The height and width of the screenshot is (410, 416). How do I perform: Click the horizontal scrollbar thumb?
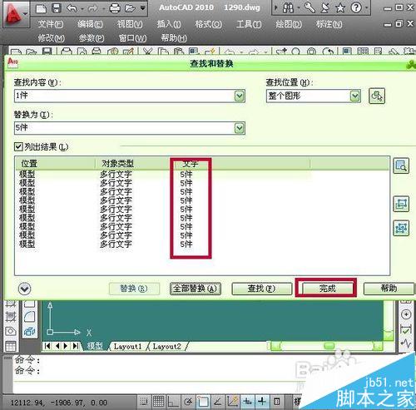[x=329, y=345]
